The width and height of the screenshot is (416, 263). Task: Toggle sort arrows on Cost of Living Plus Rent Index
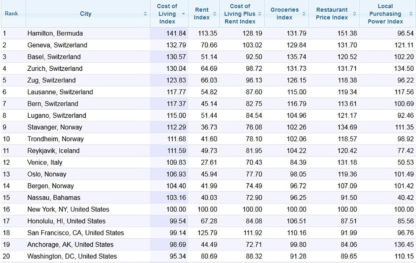[259, 14]
